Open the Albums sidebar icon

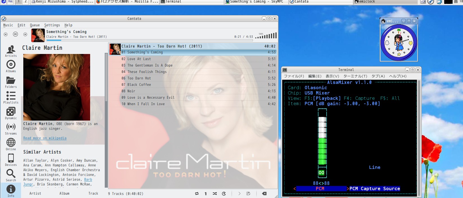click(11, 67)
